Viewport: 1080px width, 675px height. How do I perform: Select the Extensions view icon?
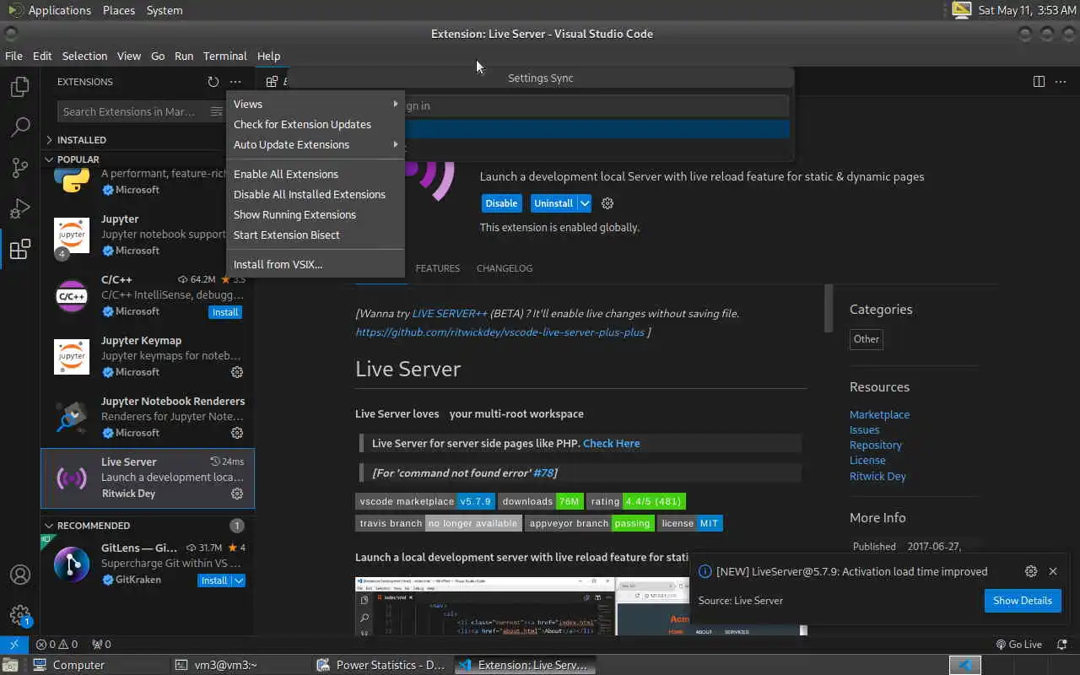[x=20, y=249]
